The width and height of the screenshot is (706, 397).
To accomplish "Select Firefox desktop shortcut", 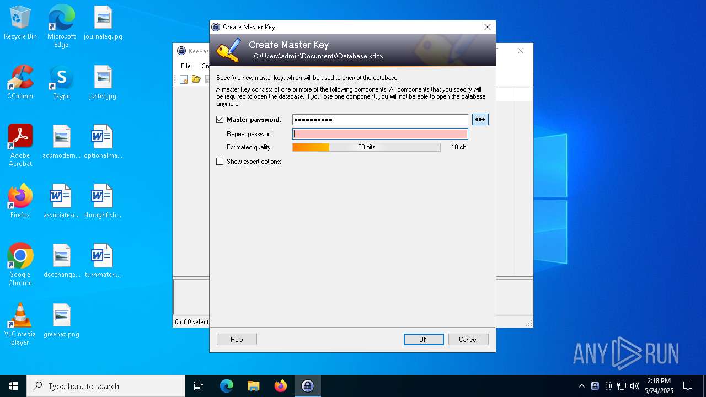I will pyautogui.click(x=20, y=201).
